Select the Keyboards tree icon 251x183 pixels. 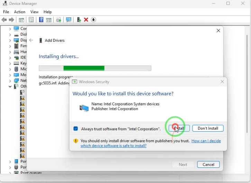point(16,63)
